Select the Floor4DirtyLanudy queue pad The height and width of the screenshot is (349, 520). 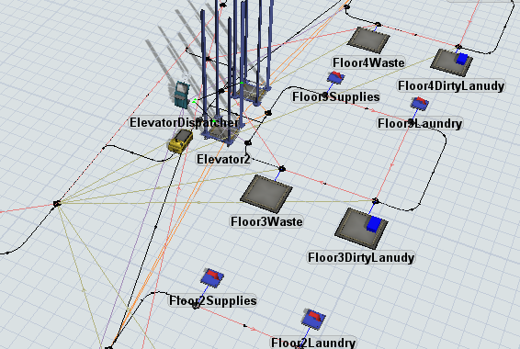click(451, 62)
